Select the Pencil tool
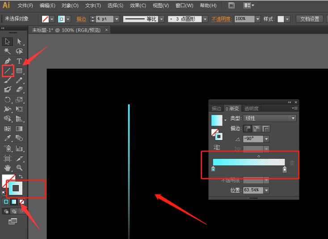This screenshot has height=239, width=328. [19, 80]
